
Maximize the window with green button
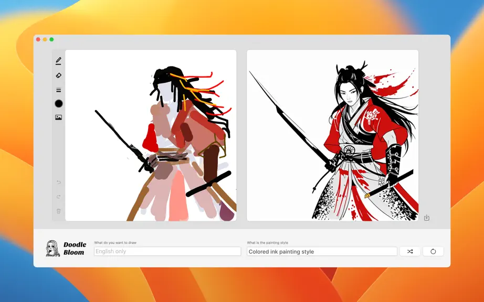pyautogui.click(x=51, y=39)
